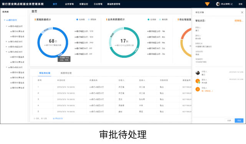Viewport: 246px width, 144px height.
Task: Toggle the light blue legend dot in 尾箱数据统计
Action: click(x=89, y=20)
